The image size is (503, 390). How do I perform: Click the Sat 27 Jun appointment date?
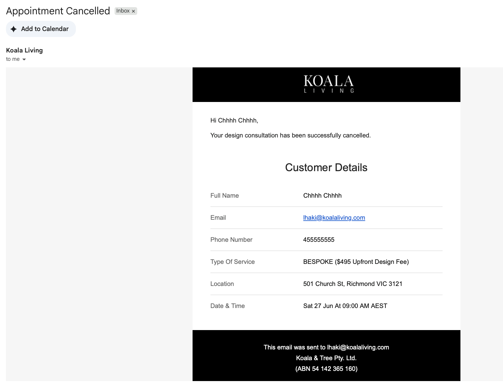pyautogui.click(x=345, y=306)
